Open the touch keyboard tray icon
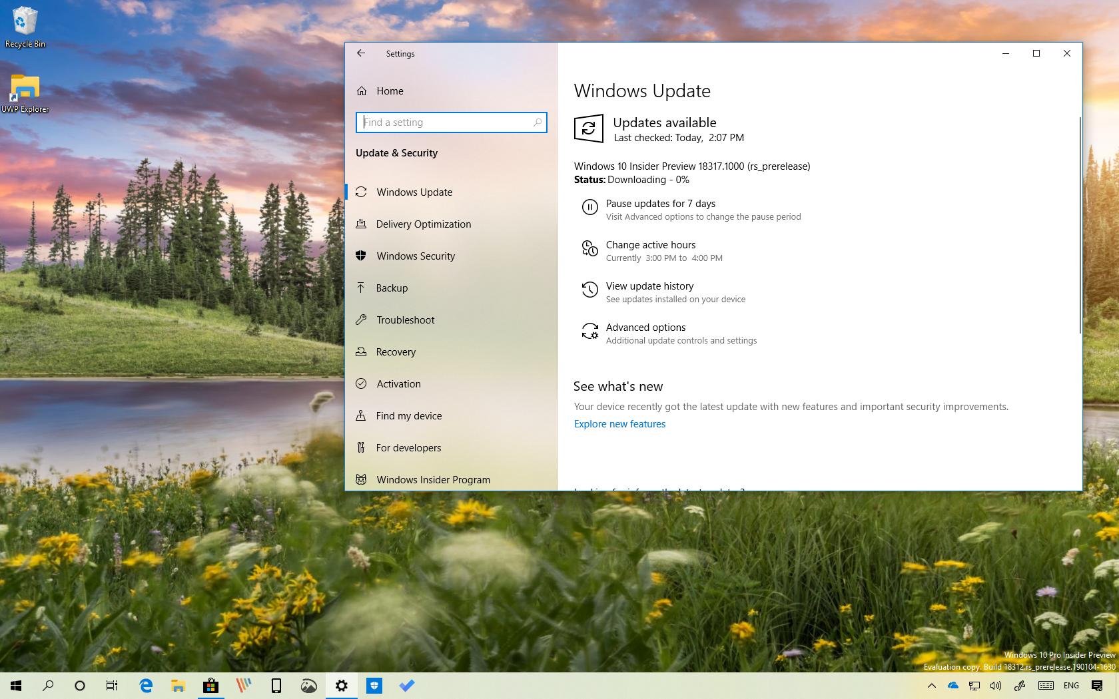The width and height of the screenshot is (1119, 699). click(1045, 686)
